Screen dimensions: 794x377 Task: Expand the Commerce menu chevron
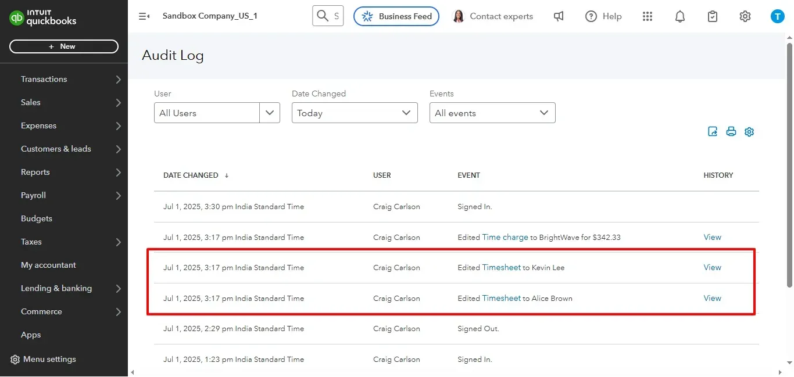click(118, 312)
